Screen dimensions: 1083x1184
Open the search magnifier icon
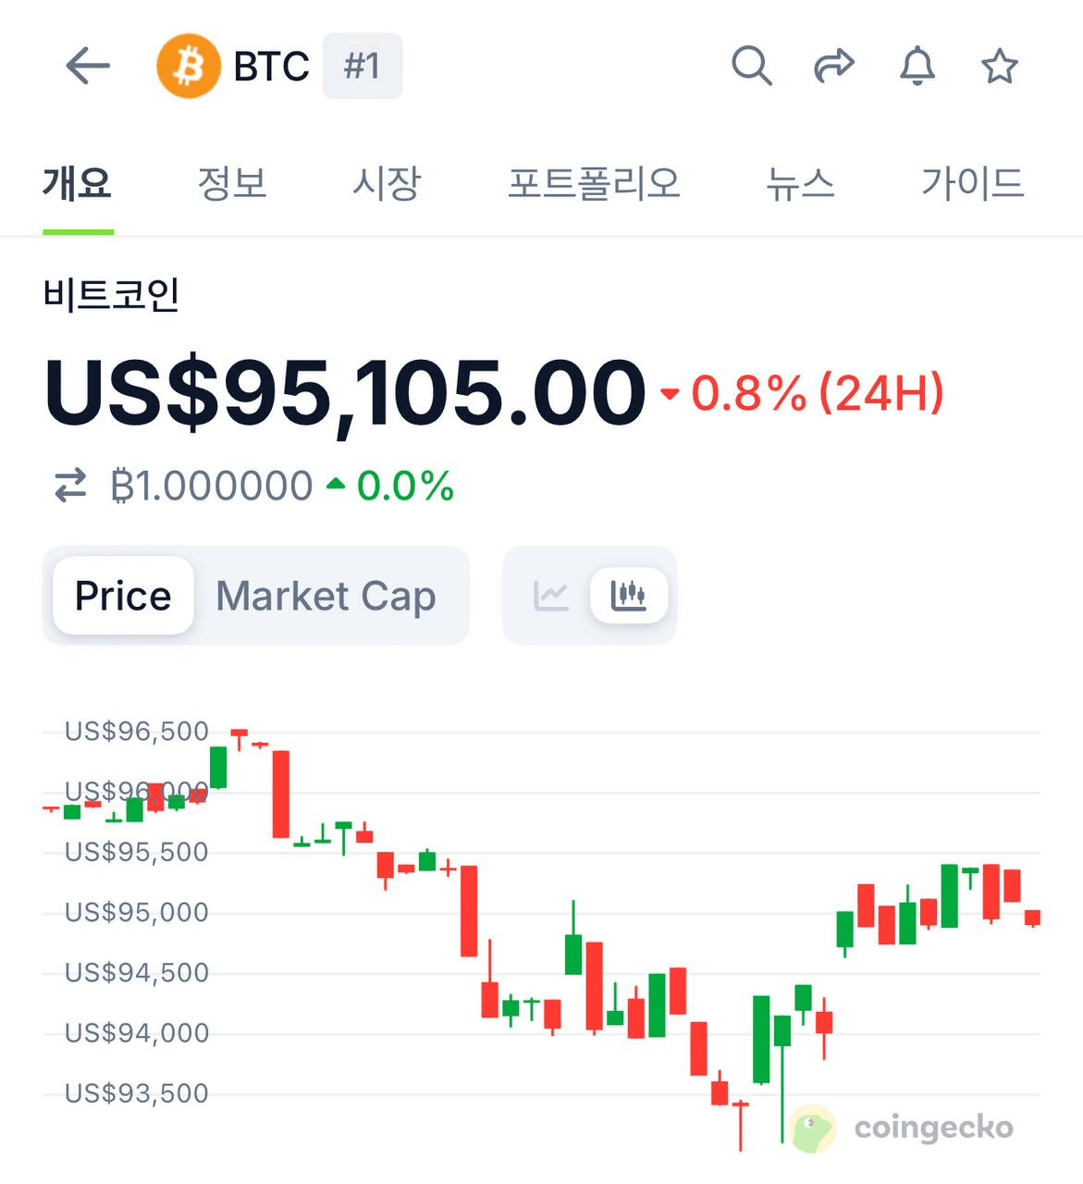click(x=751, y=66)
